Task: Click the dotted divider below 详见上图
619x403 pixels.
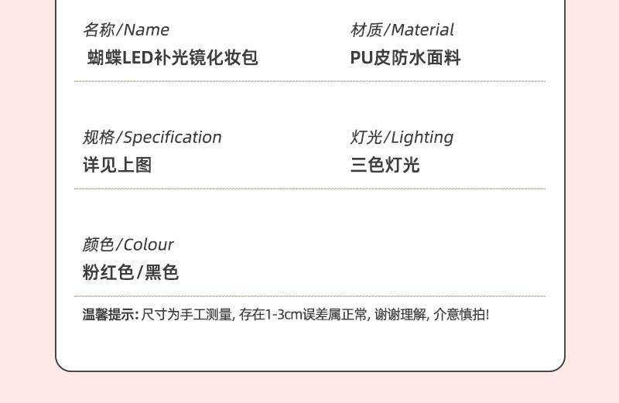Action: coord(309,189)
